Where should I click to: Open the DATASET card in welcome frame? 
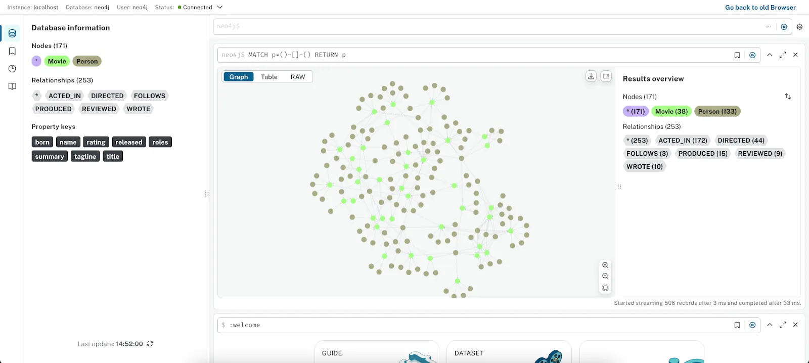point(509,352)
